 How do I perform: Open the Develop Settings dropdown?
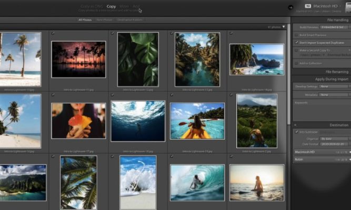(334, 86)
